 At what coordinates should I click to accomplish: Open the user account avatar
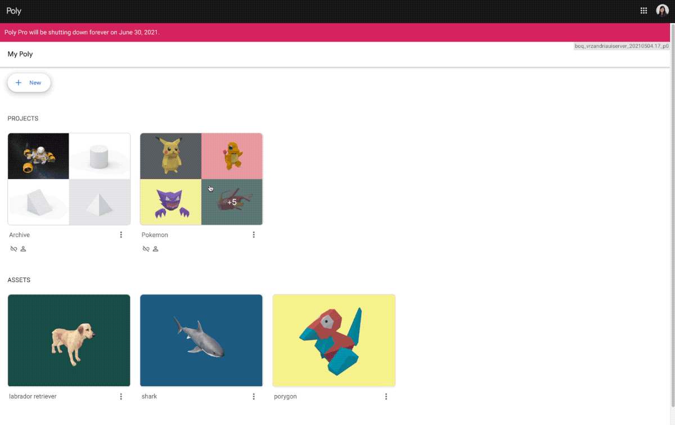pyautogui.click(x=662, y=11)
